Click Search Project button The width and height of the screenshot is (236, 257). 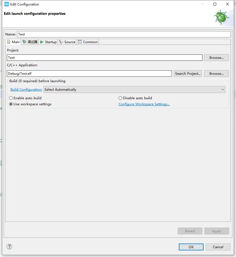point(188,74)
